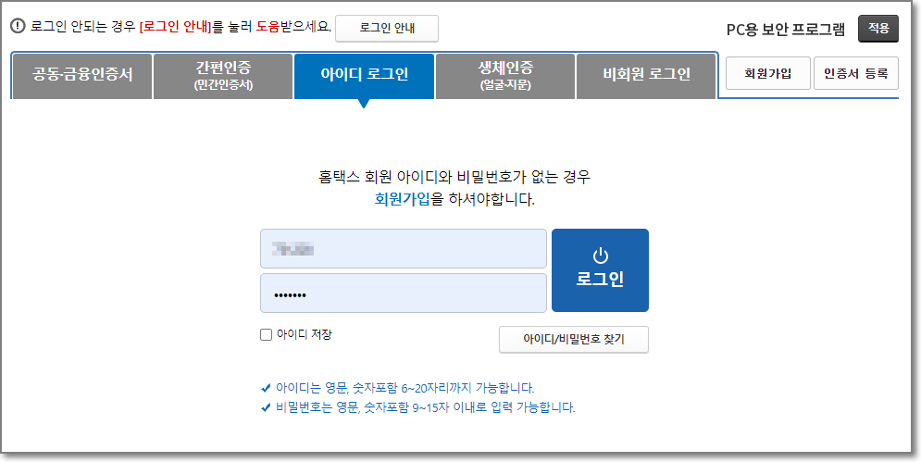This screenshot has width=921, height=462.
Task: Click the exclamation info icon beside login notice
Action: pyautogui.click(x=19, y=27)
